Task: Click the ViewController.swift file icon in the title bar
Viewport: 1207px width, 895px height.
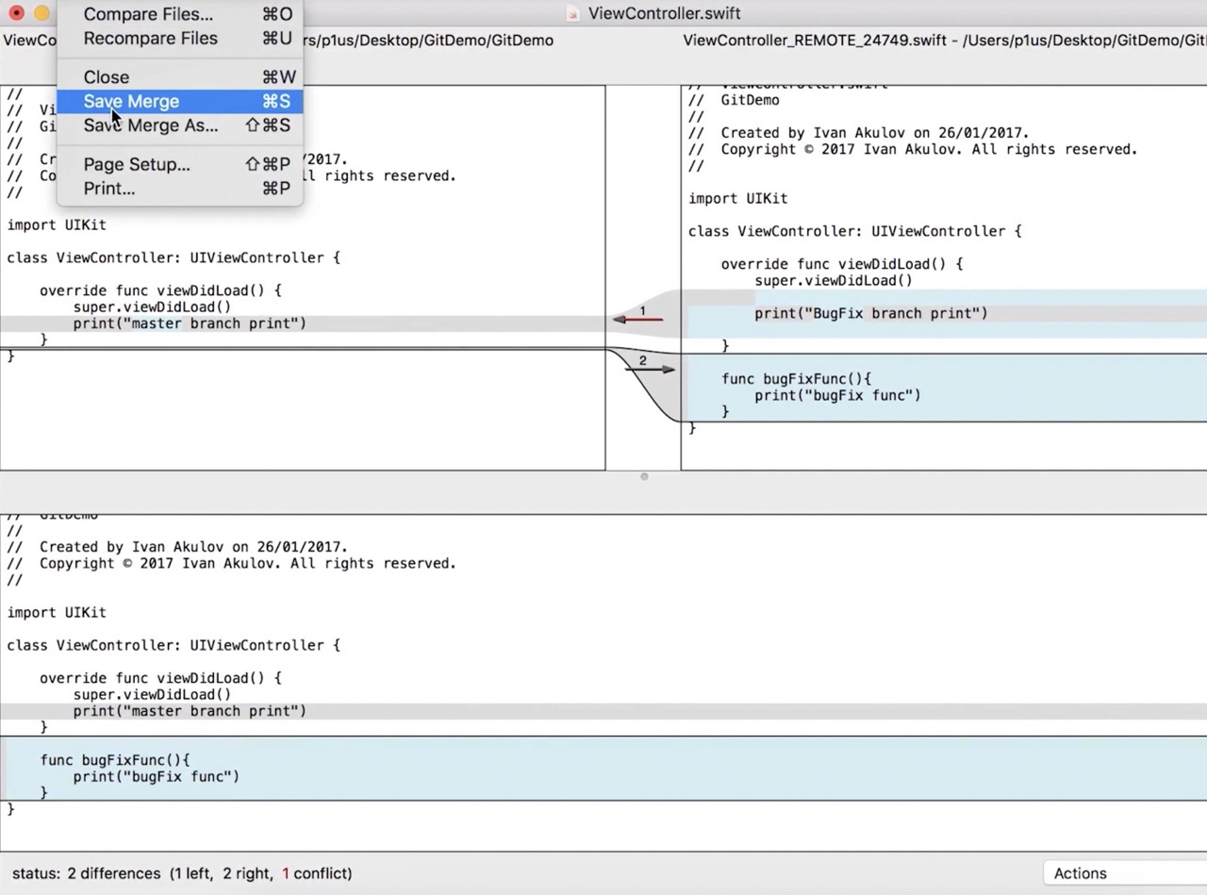Action: pos(572,13)
